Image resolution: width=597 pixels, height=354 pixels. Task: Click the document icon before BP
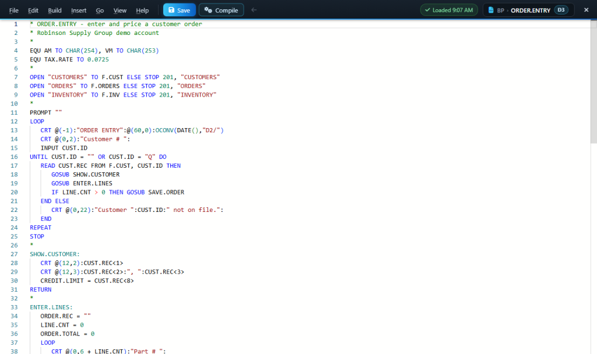click(491, 10)
